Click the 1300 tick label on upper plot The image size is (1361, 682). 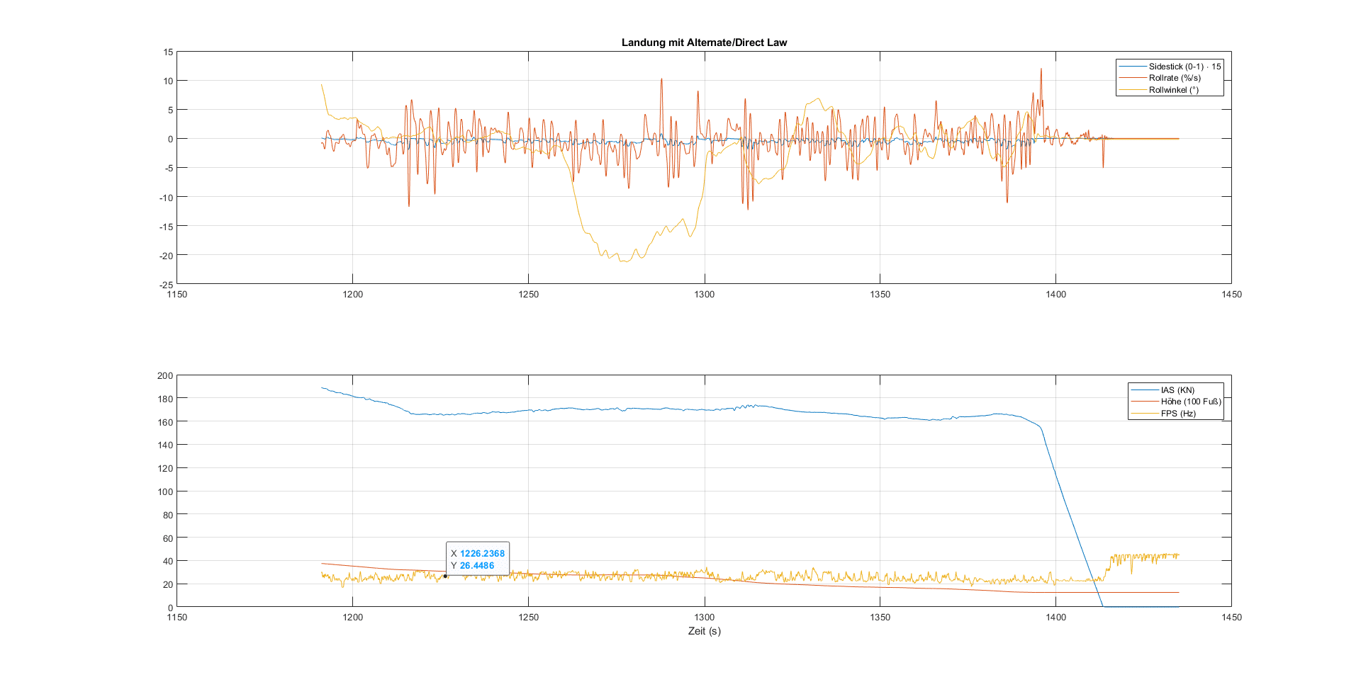(704, 295)
